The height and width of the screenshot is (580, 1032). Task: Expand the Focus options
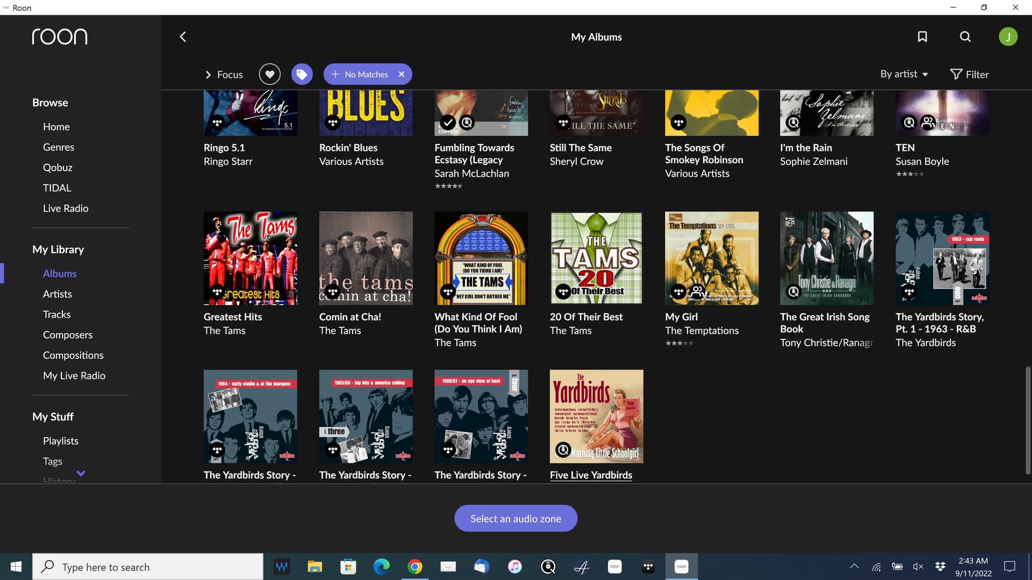[x=224, y=74]
